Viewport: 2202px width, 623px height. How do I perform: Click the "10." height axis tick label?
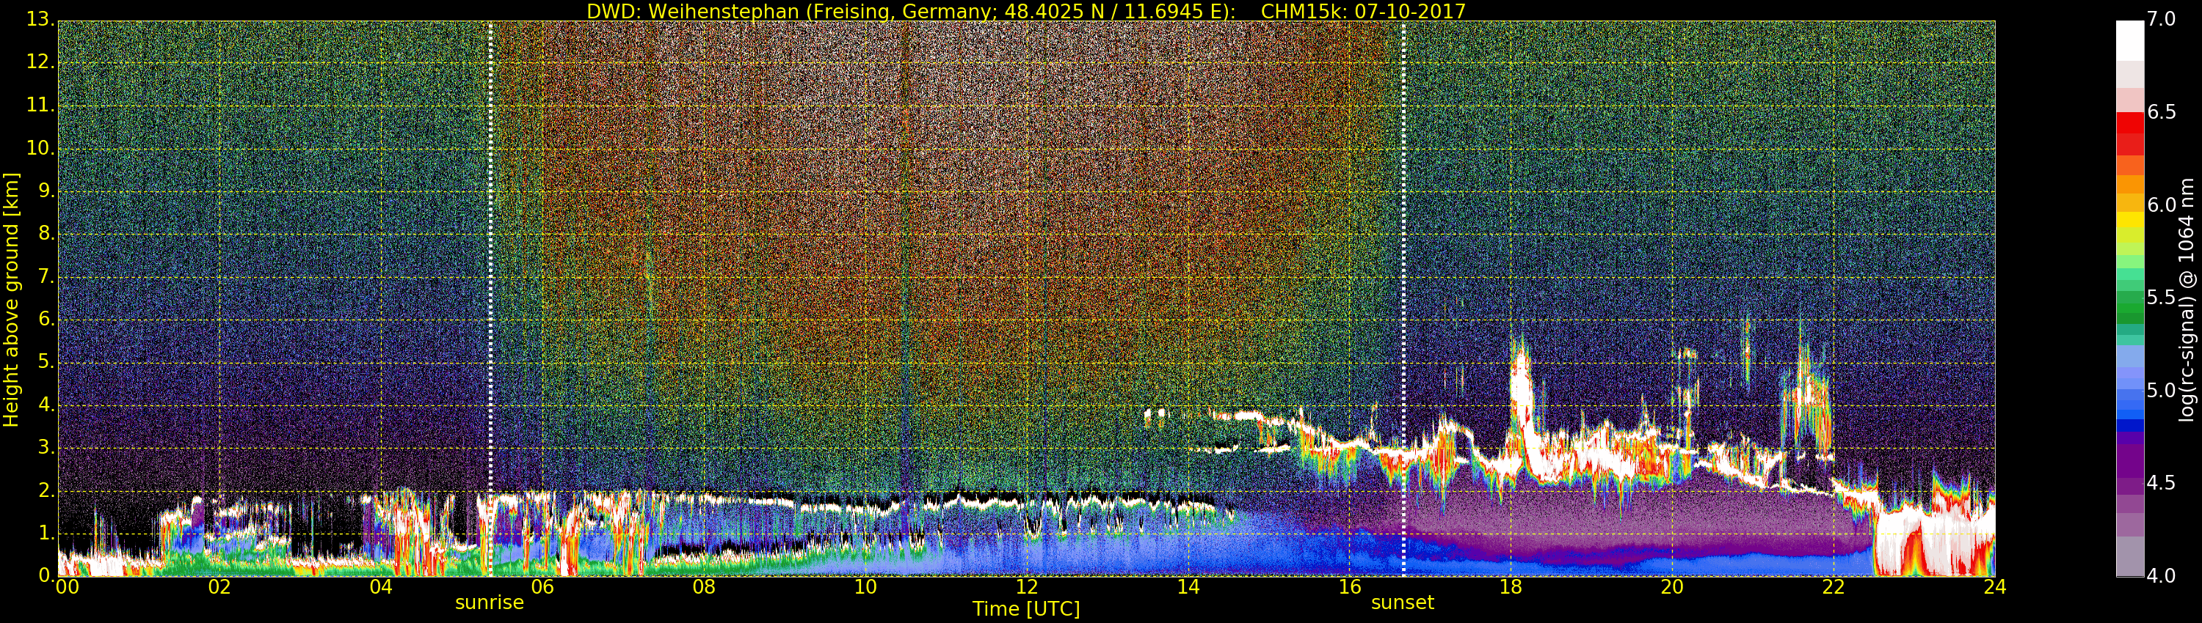pos(41,149)
